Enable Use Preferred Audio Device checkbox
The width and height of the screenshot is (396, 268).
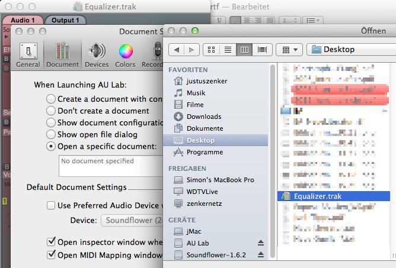pyautogui.click(x=51, y=205)
